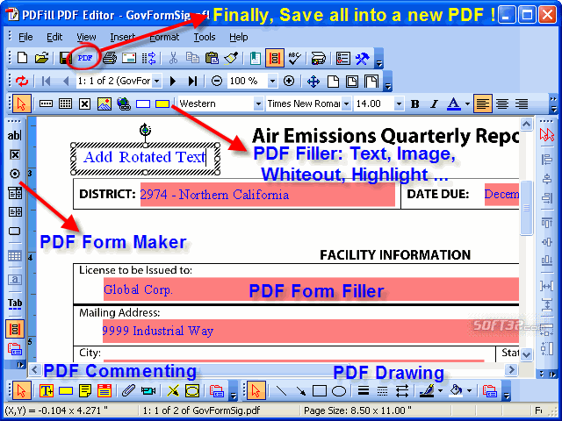
Task: Open the View menu
Action: [x=86, y=37]
